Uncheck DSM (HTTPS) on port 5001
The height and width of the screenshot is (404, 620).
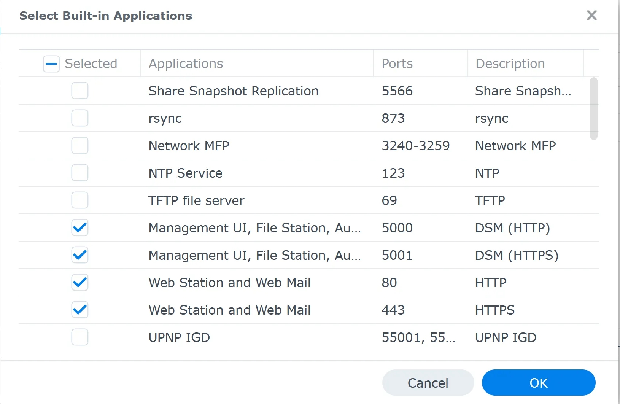coord(79,255)
